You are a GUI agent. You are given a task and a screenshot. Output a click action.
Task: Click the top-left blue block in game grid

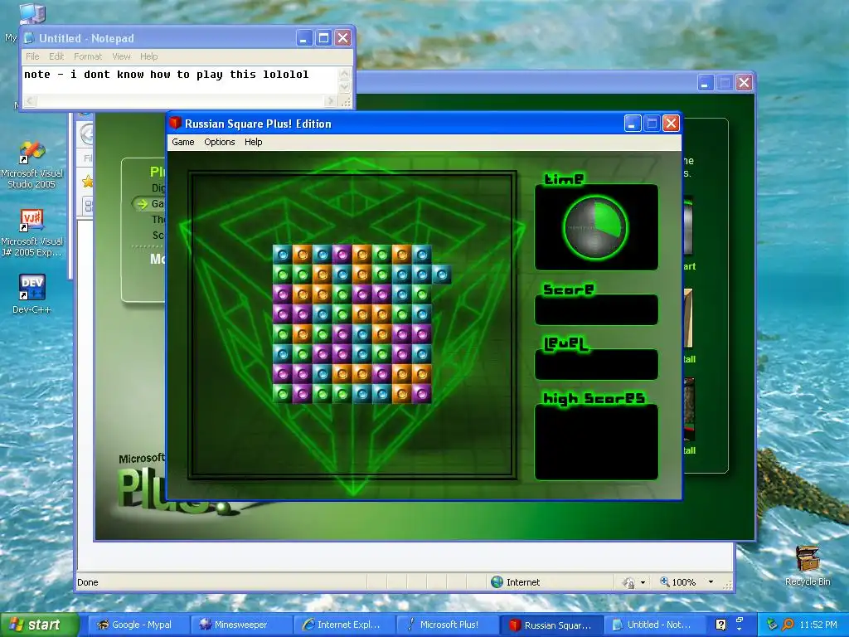283,255
